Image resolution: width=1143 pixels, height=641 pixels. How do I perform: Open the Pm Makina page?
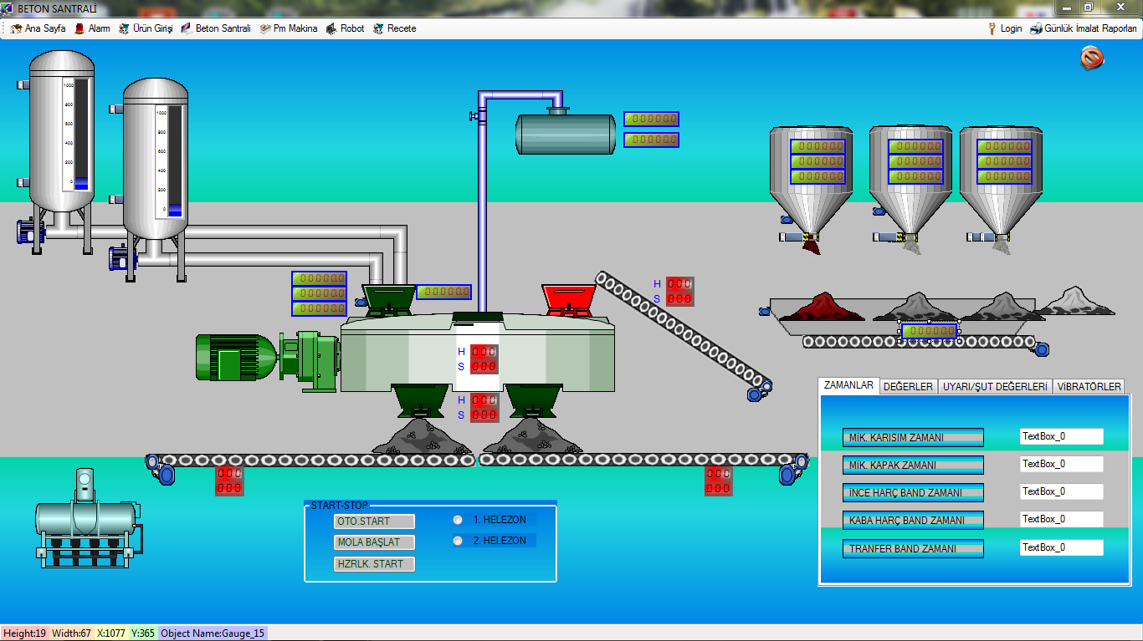pos(289,28)
